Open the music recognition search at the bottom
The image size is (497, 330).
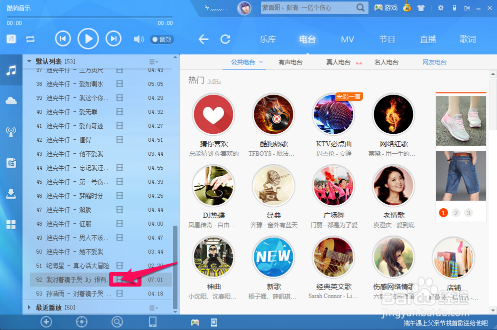click(117, 322)
